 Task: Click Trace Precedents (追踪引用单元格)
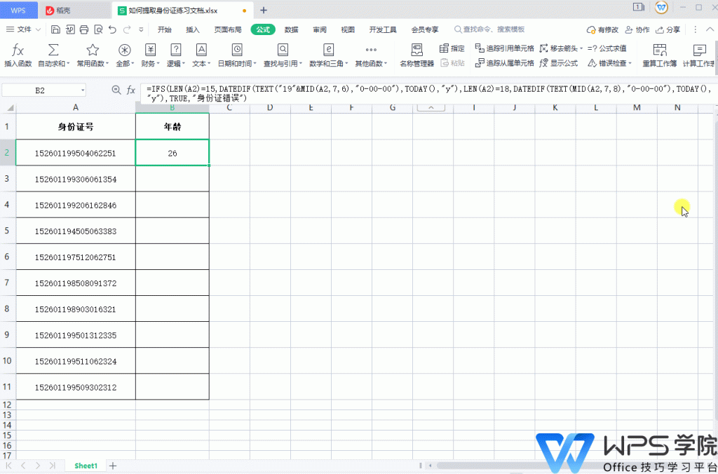pyautogui.click(x=505, y=48)
